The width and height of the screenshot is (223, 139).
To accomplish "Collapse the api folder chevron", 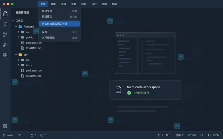I will [16, 55].
